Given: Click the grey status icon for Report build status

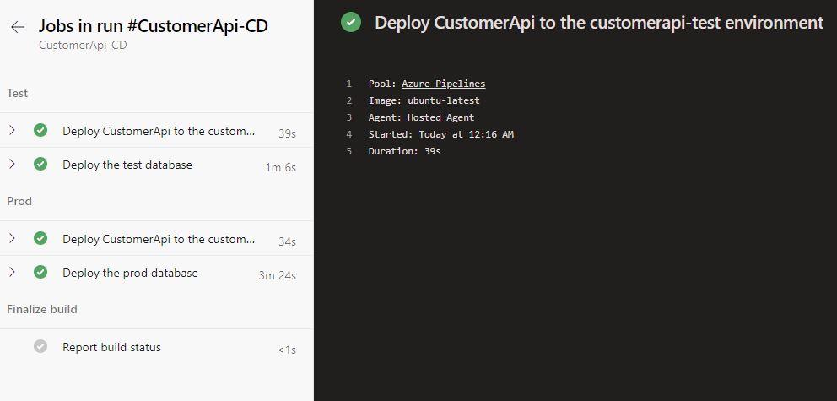Looking at the screenshot, I should click(40, 347).
